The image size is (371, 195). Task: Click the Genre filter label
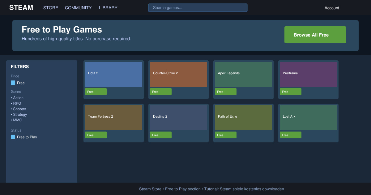click(16, 92)
